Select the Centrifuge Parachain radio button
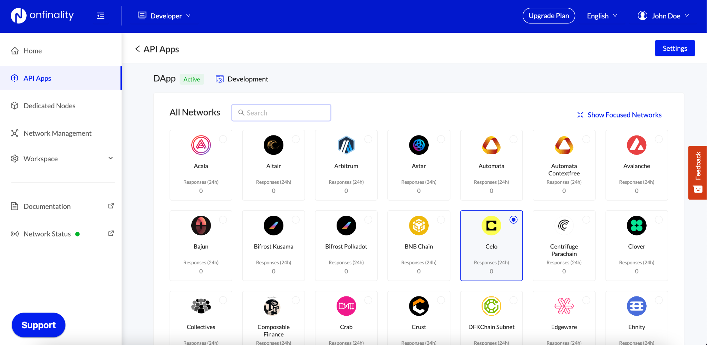This screenshot has width=707, height=345. click(586, 220)
